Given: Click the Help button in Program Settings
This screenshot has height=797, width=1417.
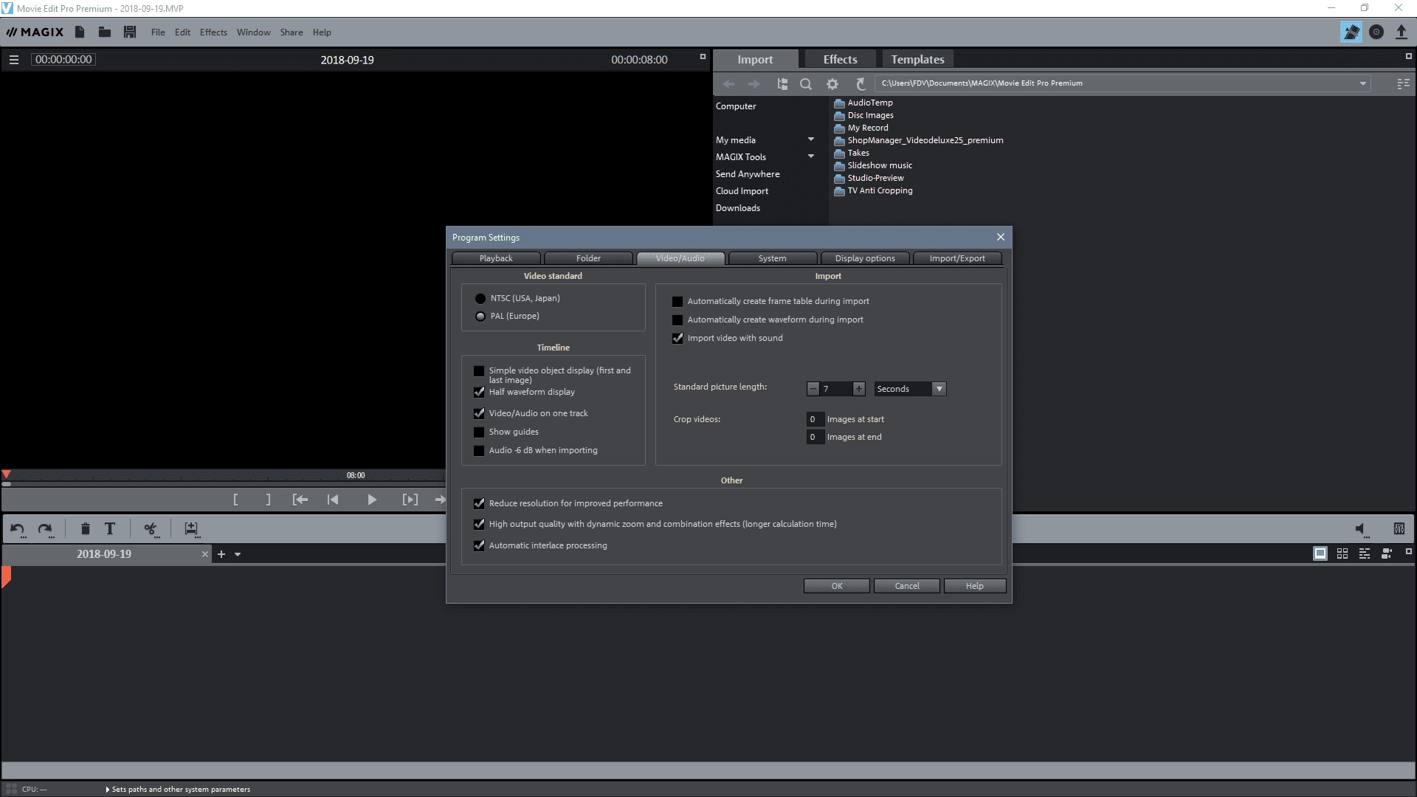Looking at the screenshot, I should click(974, 586).
